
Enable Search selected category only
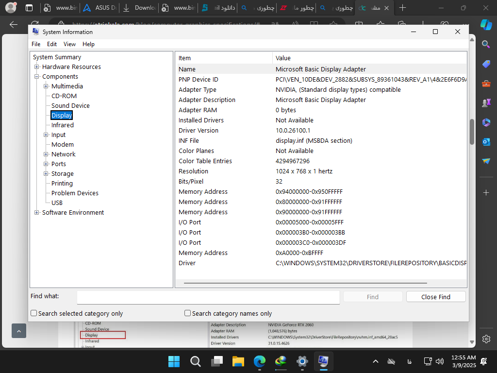(x=33, y=313)
